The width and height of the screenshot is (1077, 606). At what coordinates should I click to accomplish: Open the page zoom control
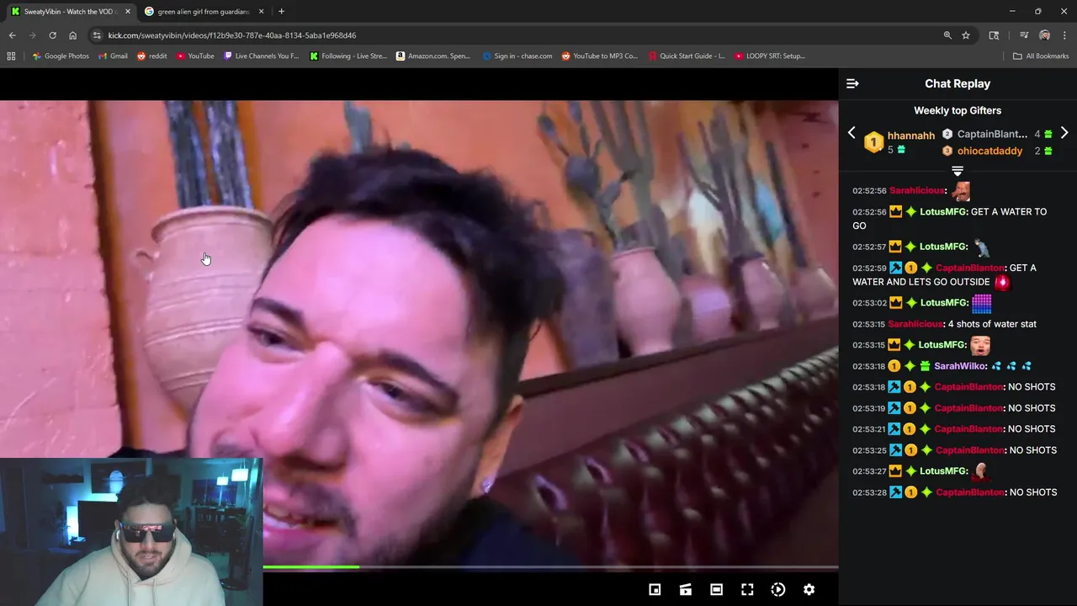click(x=947, y=35)
